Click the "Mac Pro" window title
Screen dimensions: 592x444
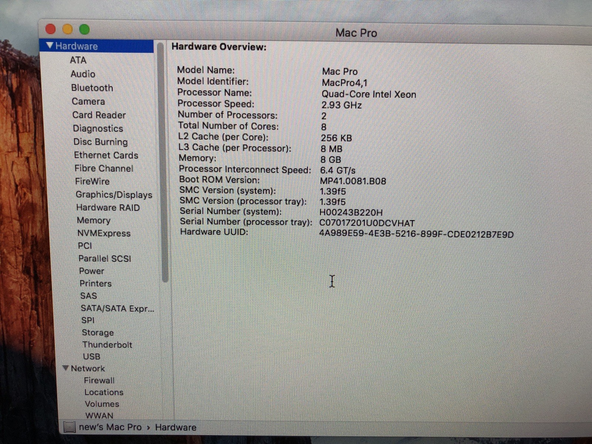[356, 33]
